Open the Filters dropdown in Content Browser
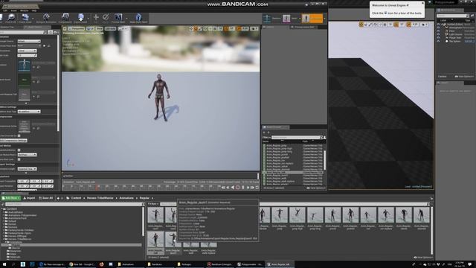 tap(152, 204)
